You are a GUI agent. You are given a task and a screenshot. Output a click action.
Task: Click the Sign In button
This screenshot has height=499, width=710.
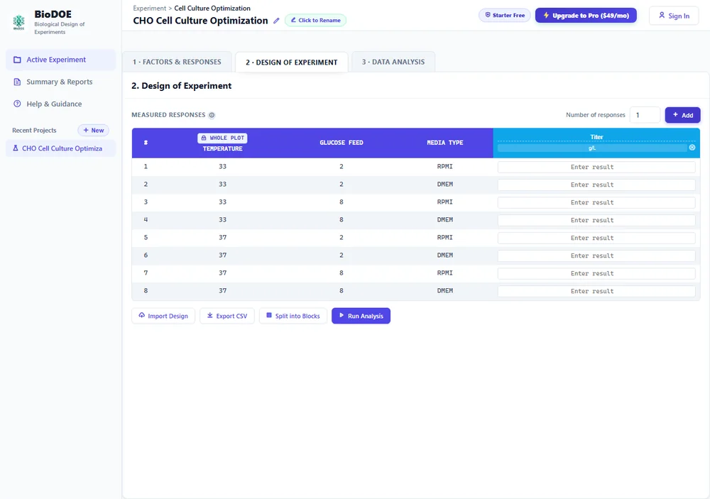(x=674, y=16)
